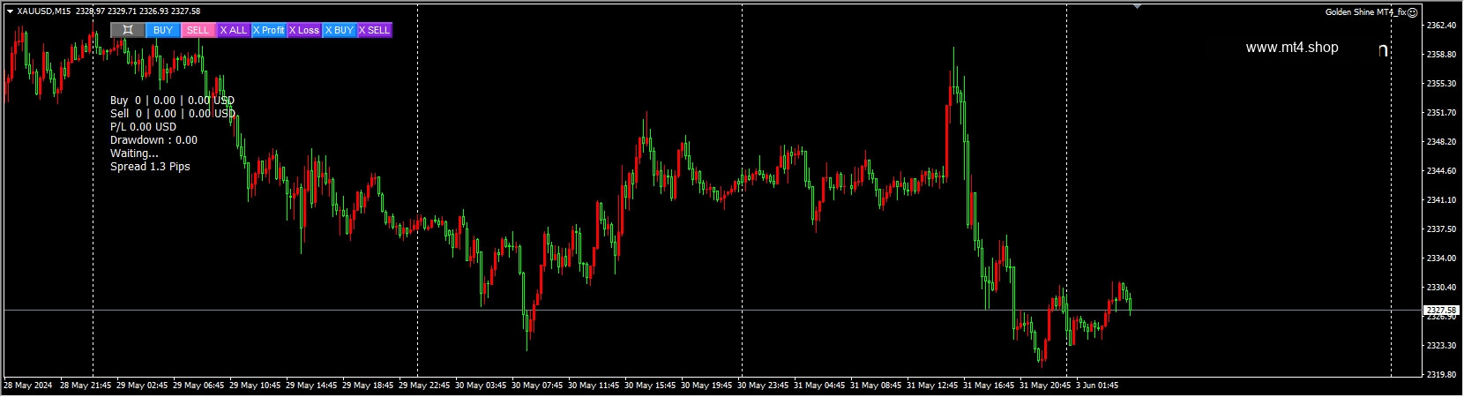Click the 2319.80 price scale label
This screenshot has height=397, width=1464.
(1440, 375)
